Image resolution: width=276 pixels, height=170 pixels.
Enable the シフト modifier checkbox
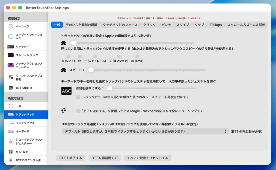pyautogui.click(x=68, y=56)
